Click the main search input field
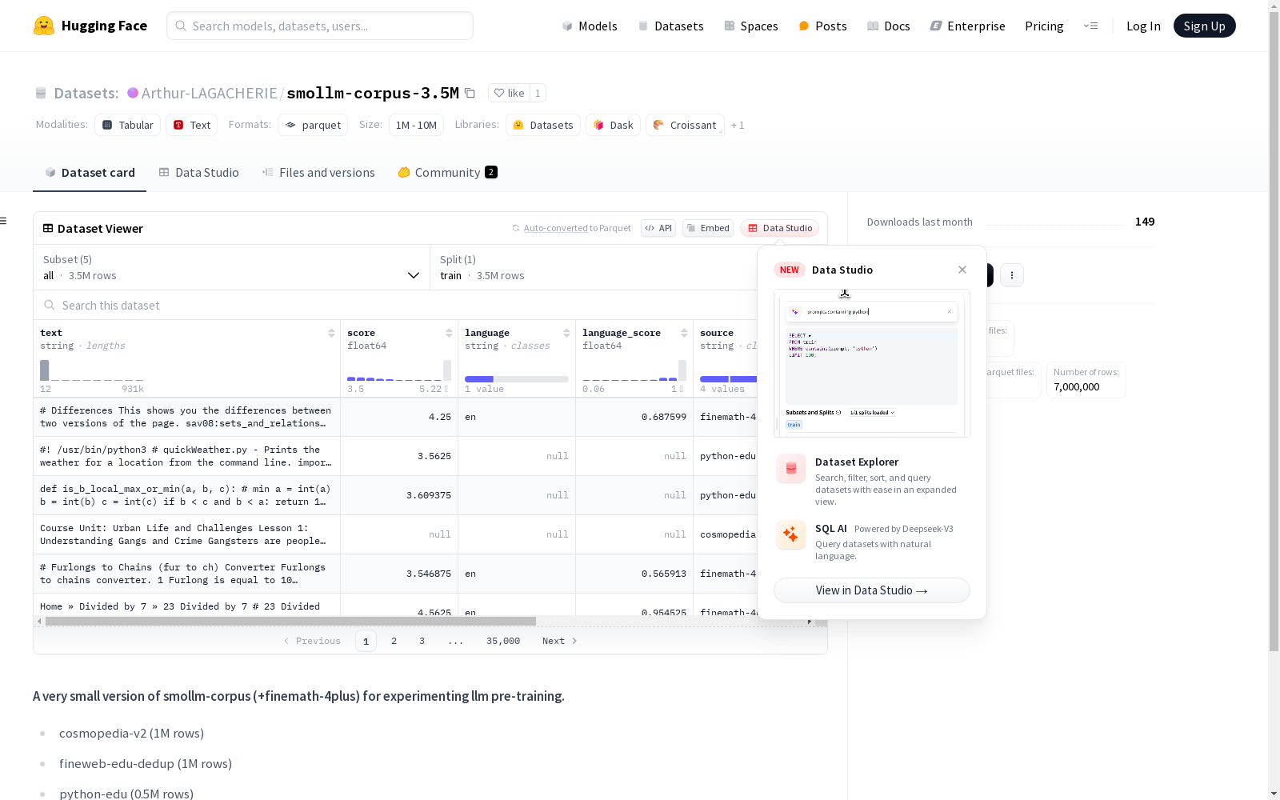Viewport: 1280px width, 800px height. (320, 26)
